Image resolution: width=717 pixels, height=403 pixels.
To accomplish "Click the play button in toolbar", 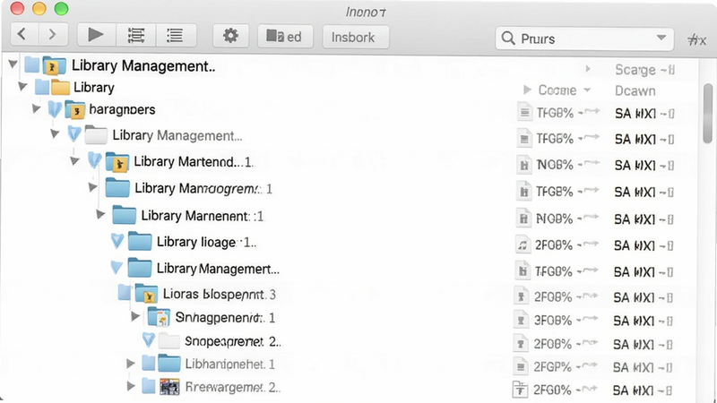I will pos(96,35).
